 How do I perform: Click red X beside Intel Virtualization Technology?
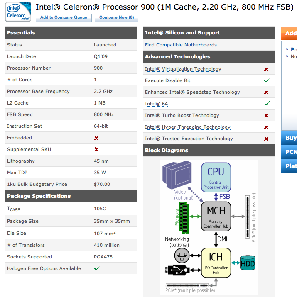(x=266, y=69)
